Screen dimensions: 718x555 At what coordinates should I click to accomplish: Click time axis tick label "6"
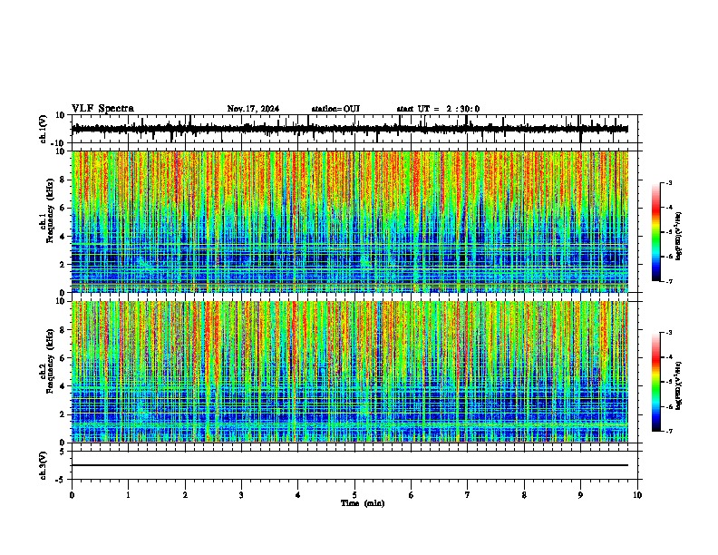coord(412,495)
